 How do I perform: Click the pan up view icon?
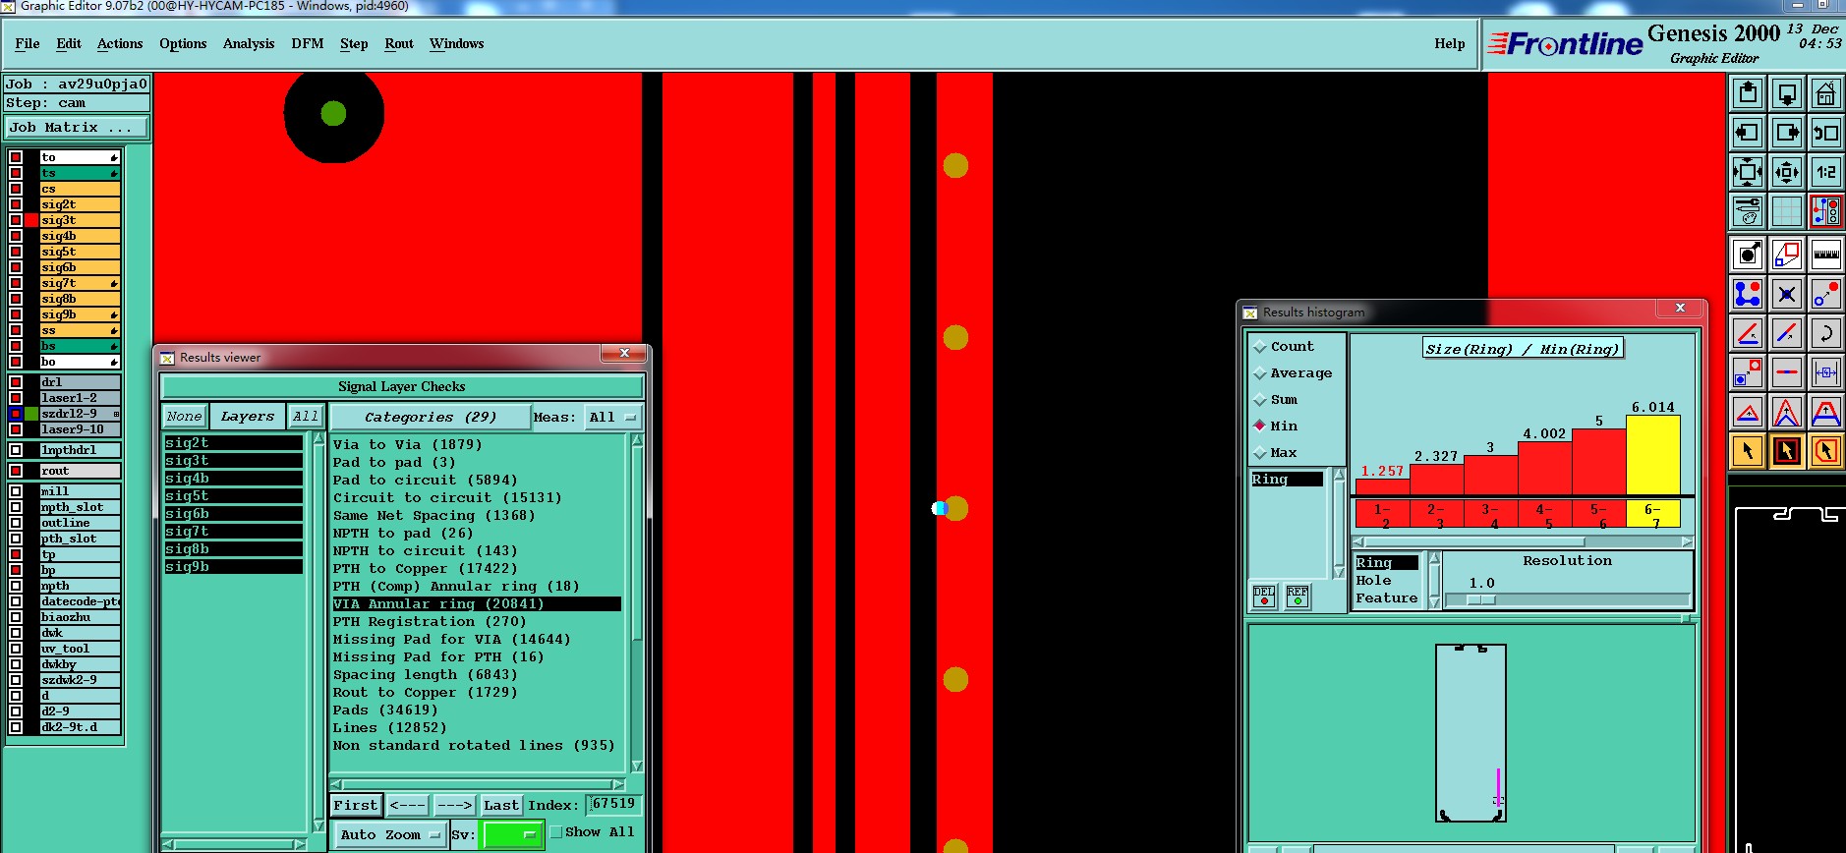click(x=1748, y=93)
